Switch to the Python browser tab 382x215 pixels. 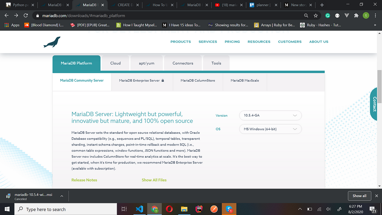(x=21, y=5)
